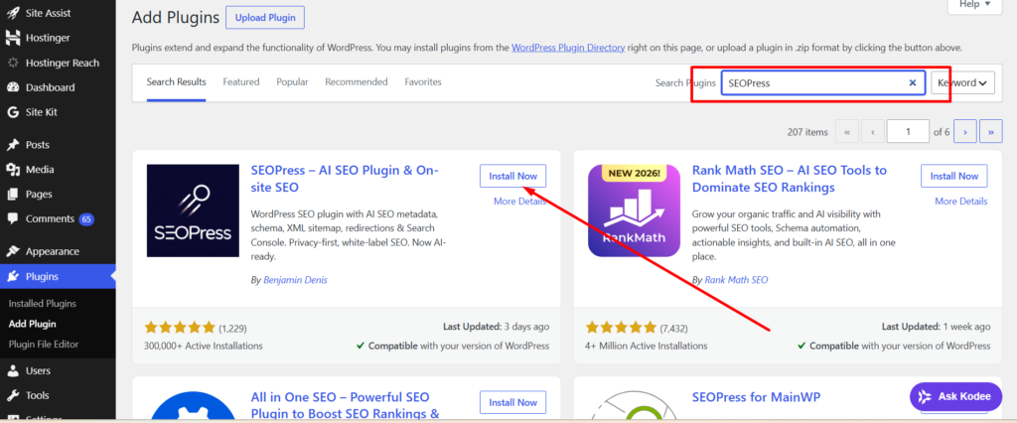Viewport: 1017px width, 423px height.
Task: Click the Hostinger logo icon in sidebar
Action: 12,38
